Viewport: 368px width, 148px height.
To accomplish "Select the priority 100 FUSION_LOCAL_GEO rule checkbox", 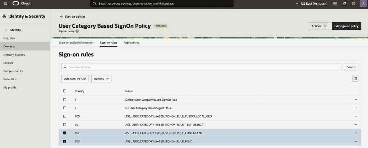I will point(65,116).
